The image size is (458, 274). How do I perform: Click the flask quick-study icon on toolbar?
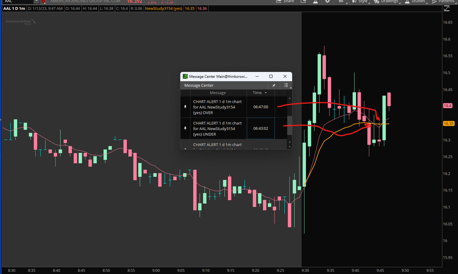pos(315,2)
